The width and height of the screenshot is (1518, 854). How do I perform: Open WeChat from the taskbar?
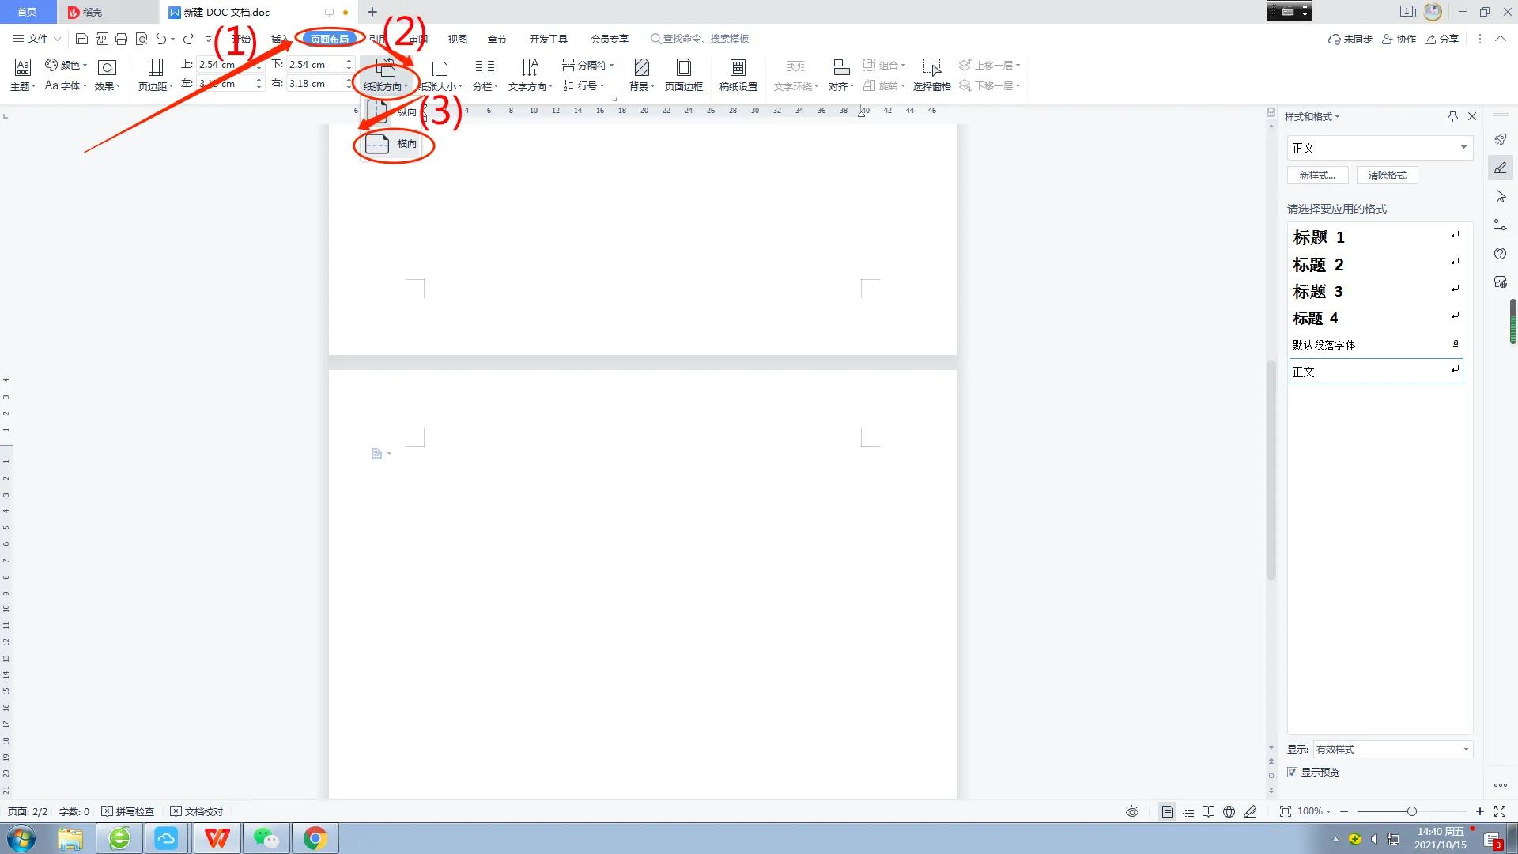pyautogui.click(x=266, y=838)
